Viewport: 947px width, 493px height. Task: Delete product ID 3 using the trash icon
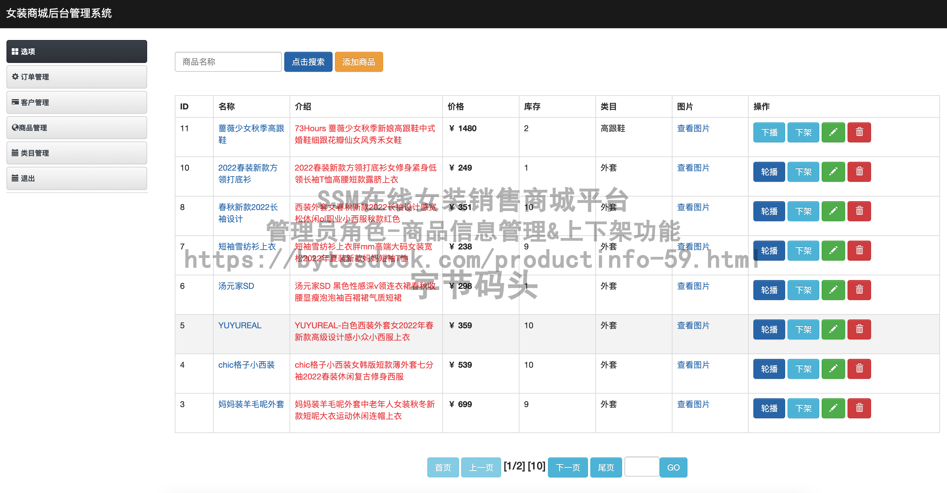(x=859, y=408)
